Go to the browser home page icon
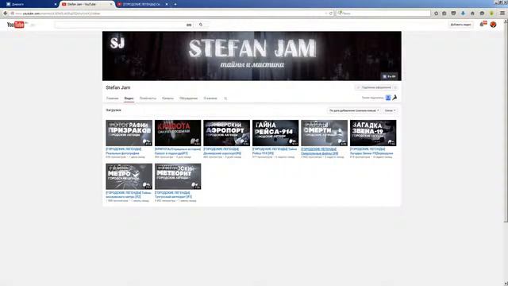Viewport: 508px width, 286px height. pyautogui.click(x=472, y=14)
